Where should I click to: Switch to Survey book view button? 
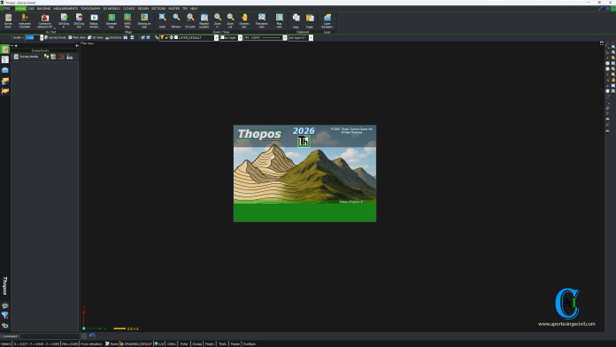point(56,38)
